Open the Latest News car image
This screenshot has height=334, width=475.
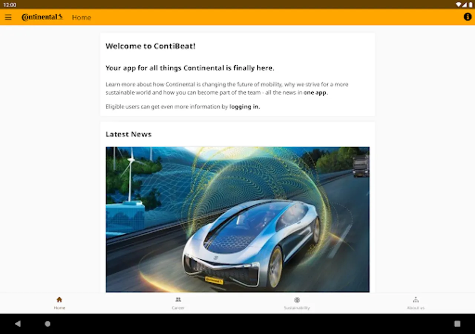click(237, 219)
